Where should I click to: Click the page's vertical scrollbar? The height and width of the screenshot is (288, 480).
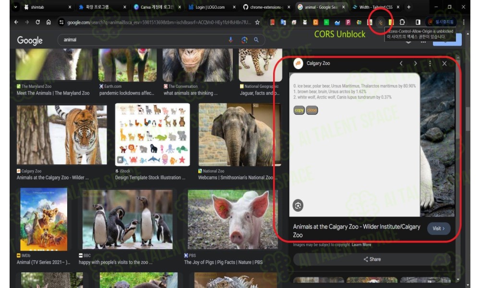point(468,119)
